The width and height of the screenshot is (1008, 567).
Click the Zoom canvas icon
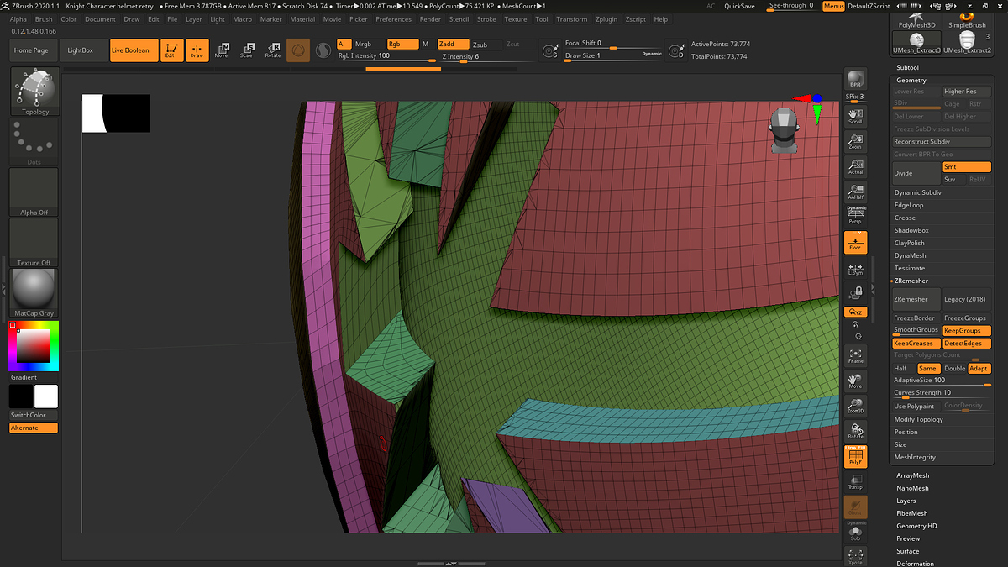(855, 140)
